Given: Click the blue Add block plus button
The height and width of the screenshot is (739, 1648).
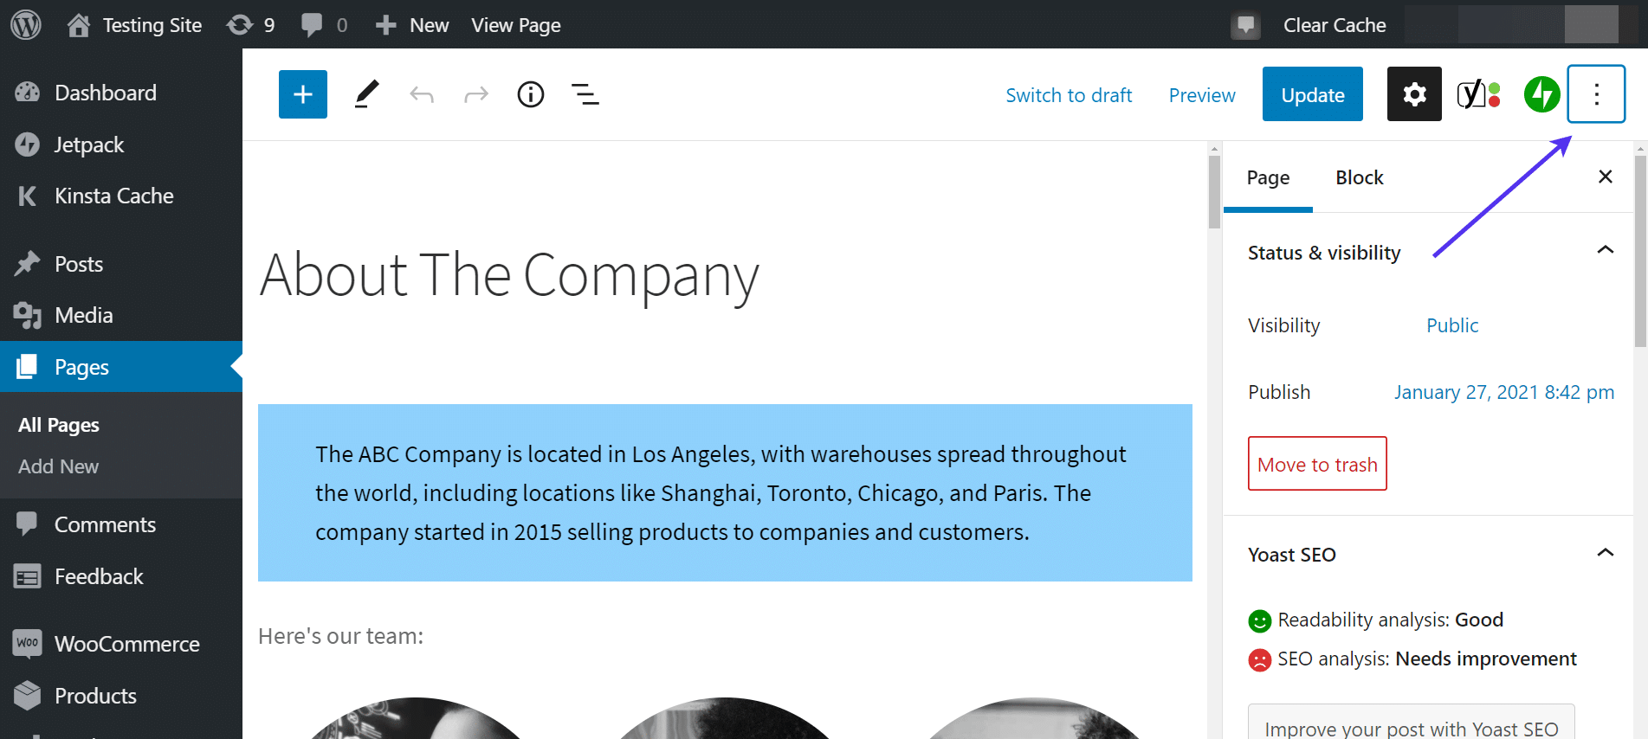Looking at the screenshot, I should pyautogui.click(x=302, y=94).
